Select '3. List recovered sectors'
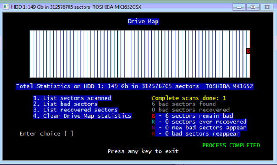 pos(76,110)
